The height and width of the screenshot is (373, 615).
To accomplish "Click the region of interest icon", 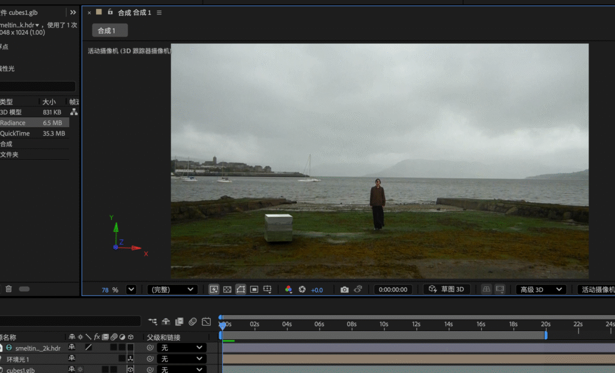I will [x=254, y=290].
